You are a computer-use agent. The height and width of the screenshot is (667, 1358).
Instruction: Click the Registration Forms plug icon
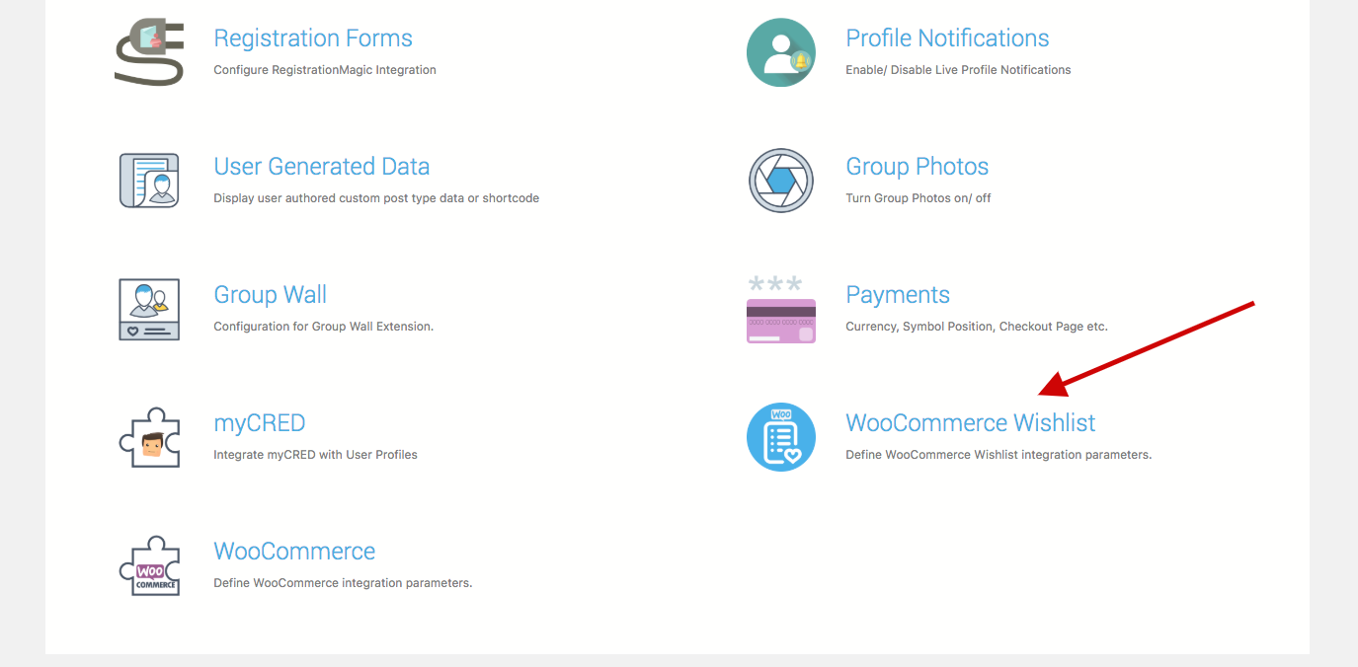tap(149, 52)
